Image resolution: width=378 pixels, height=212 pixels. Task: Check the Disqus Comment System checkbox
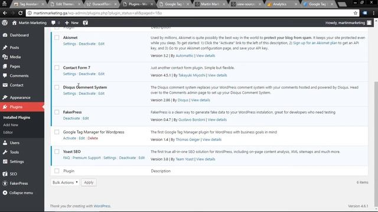(57, 87)
